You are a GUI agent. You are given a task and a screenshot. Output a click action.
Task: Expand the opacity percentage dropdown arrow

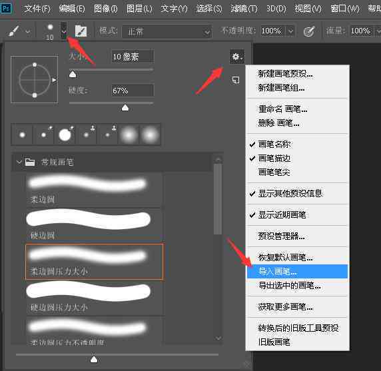coord(290,31)
